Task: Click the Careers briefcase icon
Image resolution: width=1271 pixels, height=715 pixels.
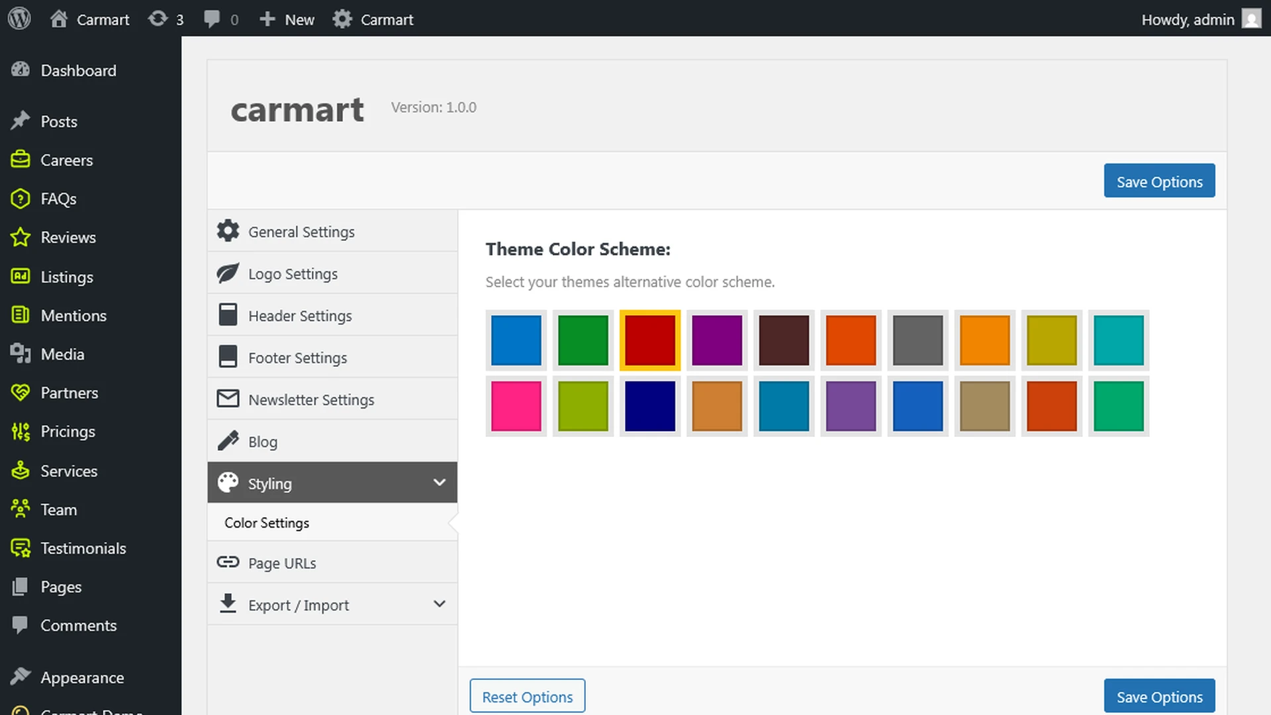Action: pos(21,160)
